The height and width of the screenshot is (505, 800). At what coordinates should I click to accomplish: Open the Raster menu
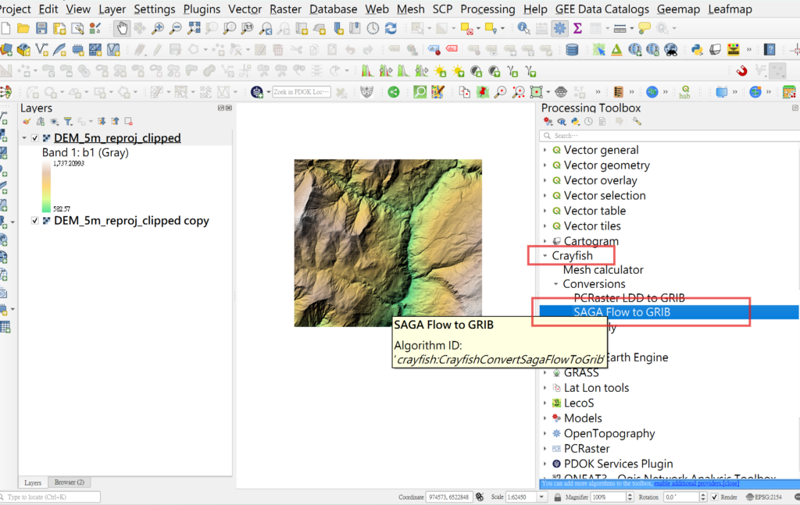(285, 9)
